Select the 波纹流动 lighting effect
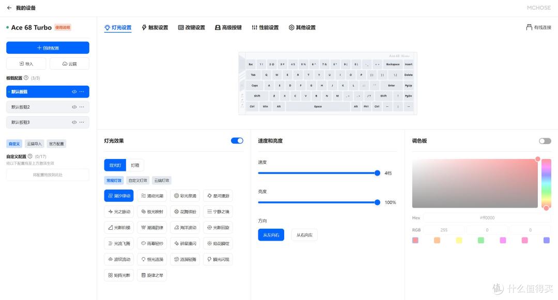The width and height of the screenshot is (558, 300). 119,260
